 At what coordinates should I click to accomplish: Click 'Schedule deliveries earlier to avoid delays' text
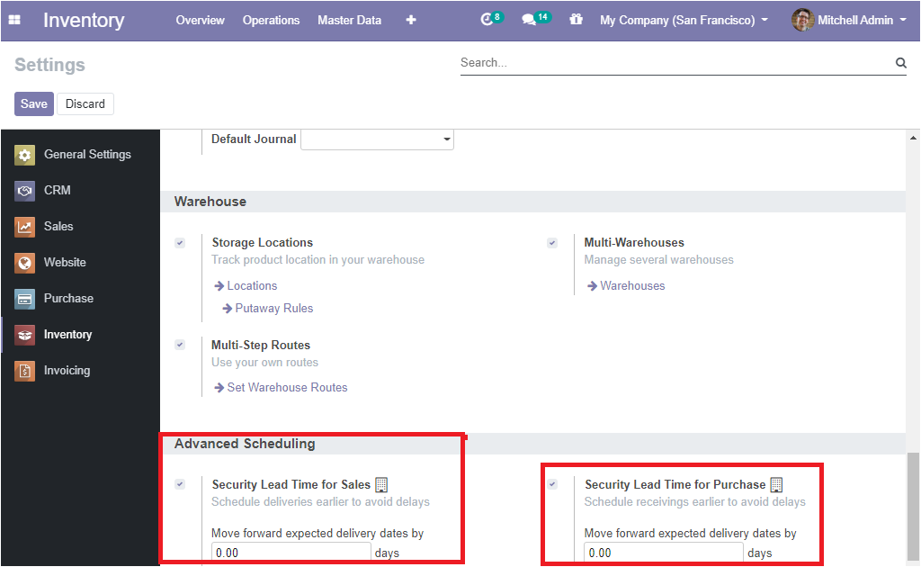tap(321, 502)
